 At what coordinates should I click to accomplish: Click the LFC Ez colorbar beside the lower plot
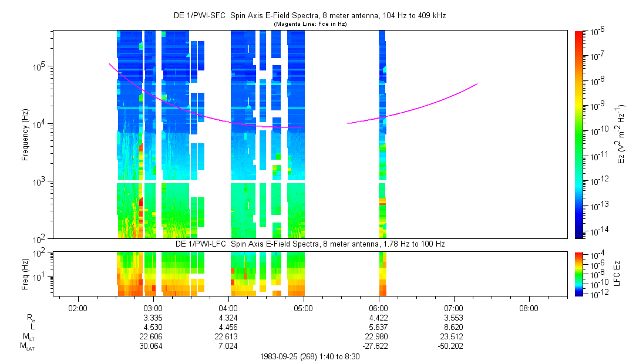(580, 274)
